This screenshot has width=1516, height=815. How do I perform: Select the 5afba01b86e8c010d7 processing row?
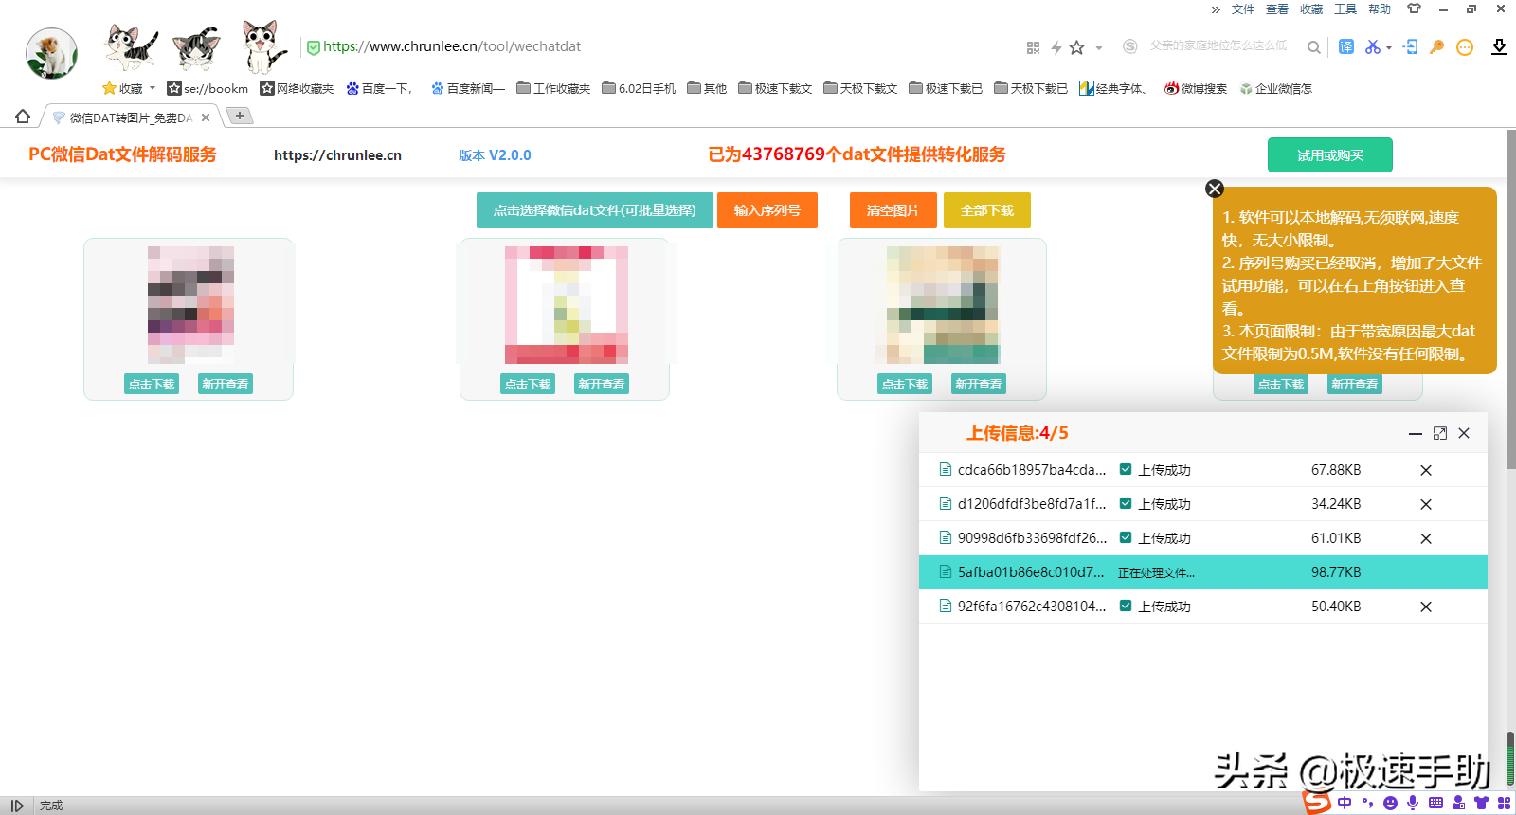[1203, 572]
